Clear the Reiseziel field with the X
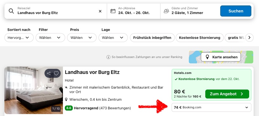The image size is (259, 116). tap(100, 11)
